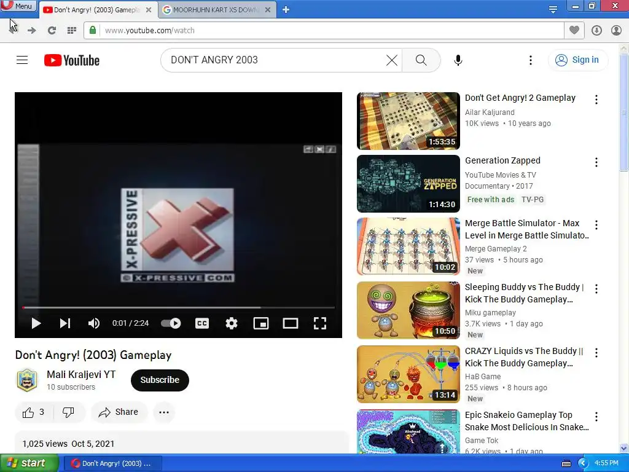
Task: Click the green padlock security icon
Action: pos(93,30)
